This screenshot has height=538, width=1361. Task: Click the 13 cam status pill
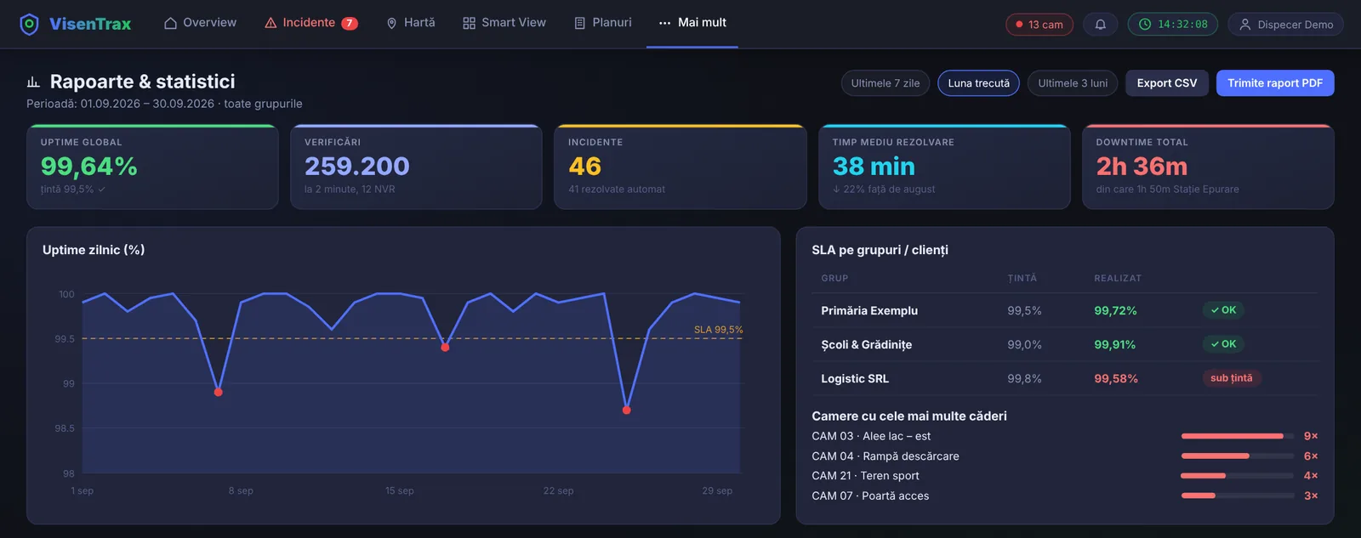(1039, 25)
